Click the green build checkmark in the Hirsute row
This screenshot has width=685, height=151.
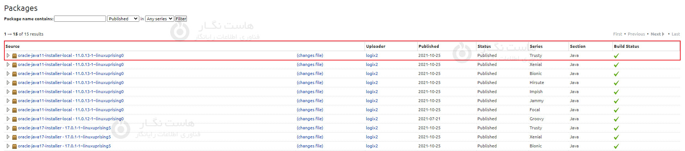[x=616, y=83]
